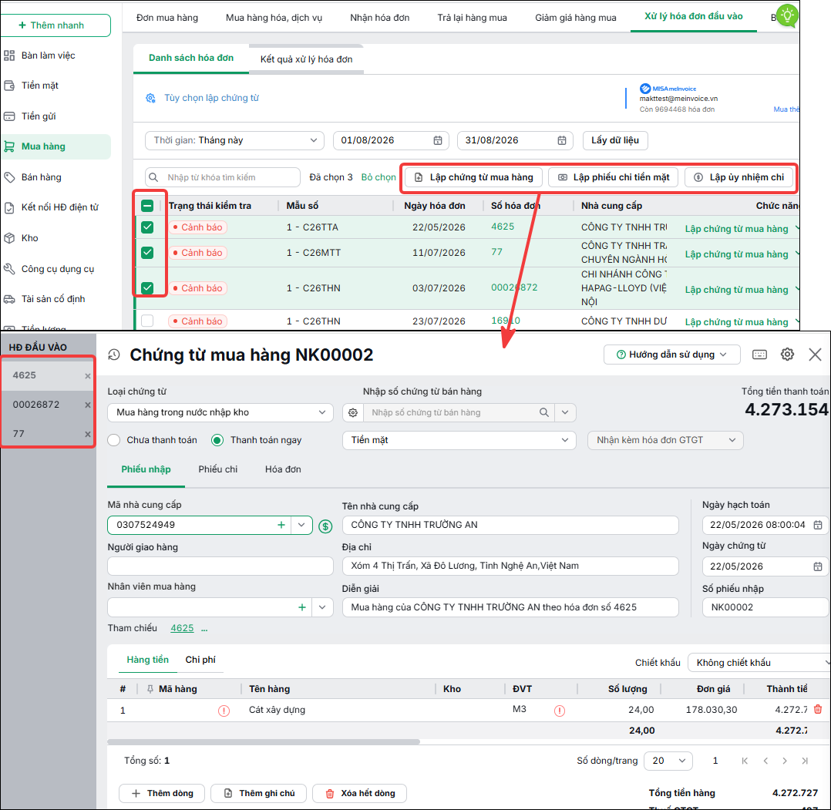Open calendar picker for 01/08/2026 date
Image resolution: width=831 pixels, height=810 pixels.
[438, 140]
